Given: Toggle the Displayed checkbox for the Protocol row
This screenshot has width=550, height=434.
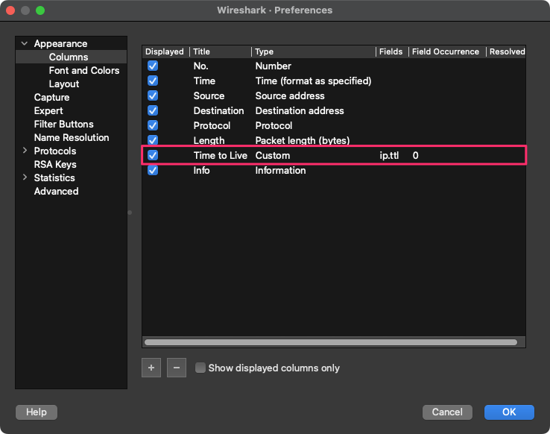Looking at the screenshot, I should tap(153, 125).
